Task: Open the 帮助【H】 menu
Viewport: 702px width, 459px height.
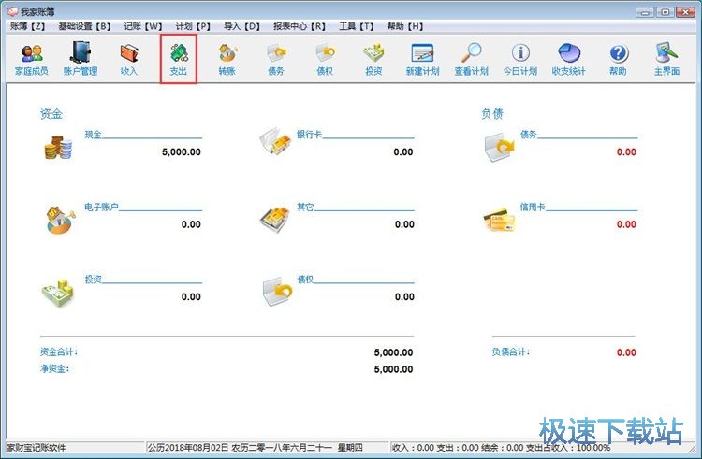Action: (x=404, y=26)
